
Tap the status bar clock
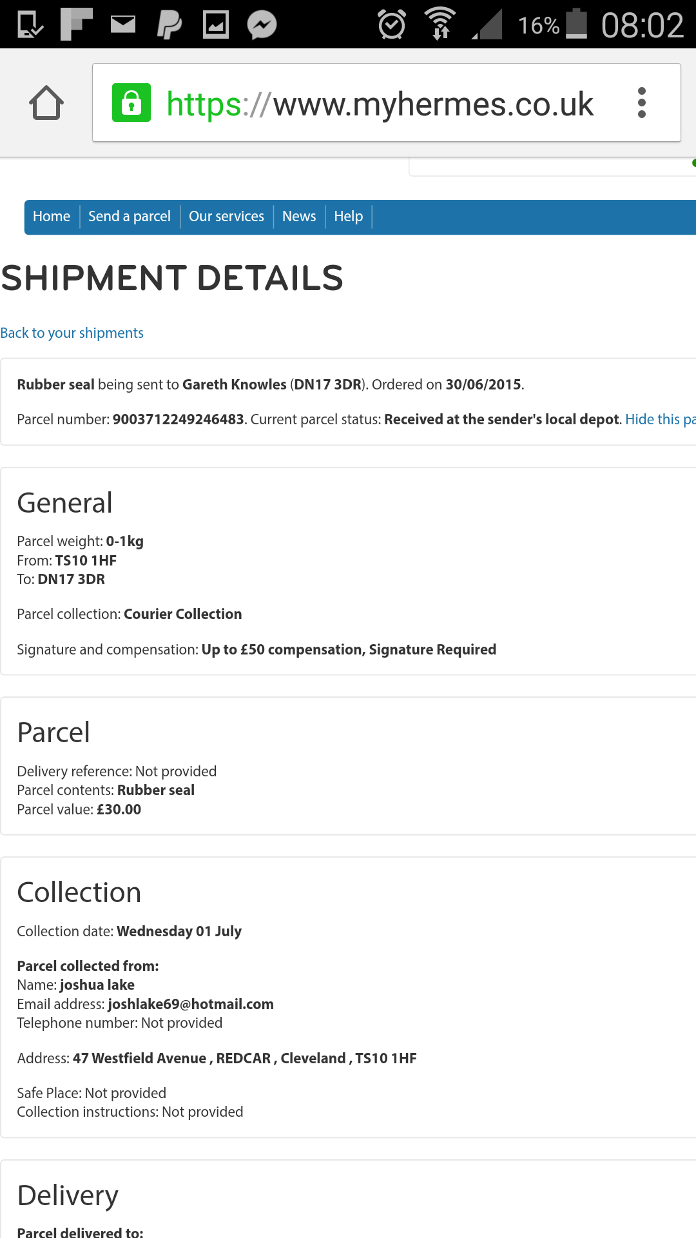click(642, 26)
